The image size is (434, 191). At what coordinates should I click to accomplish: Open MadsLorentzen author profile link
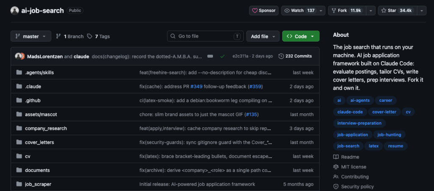point(45,56)
